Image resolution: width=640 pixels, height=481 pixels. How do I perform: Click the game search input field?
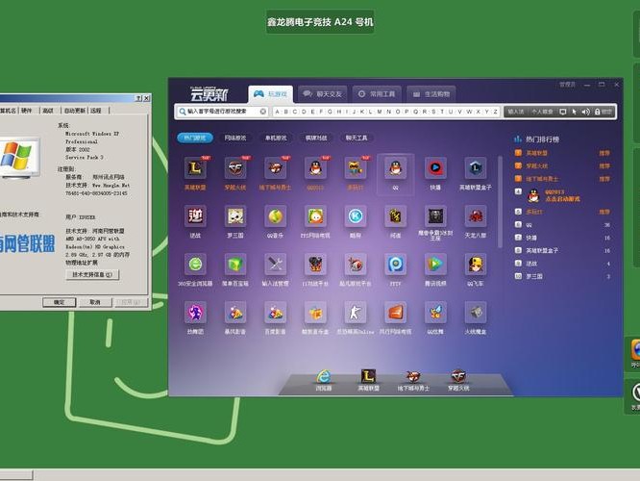tap(222, 112)
